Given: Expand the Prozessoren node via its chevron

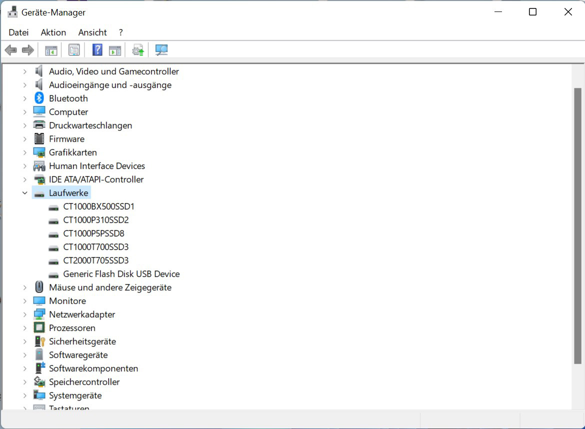Looking at the screenshot, I should coord(24,328).
